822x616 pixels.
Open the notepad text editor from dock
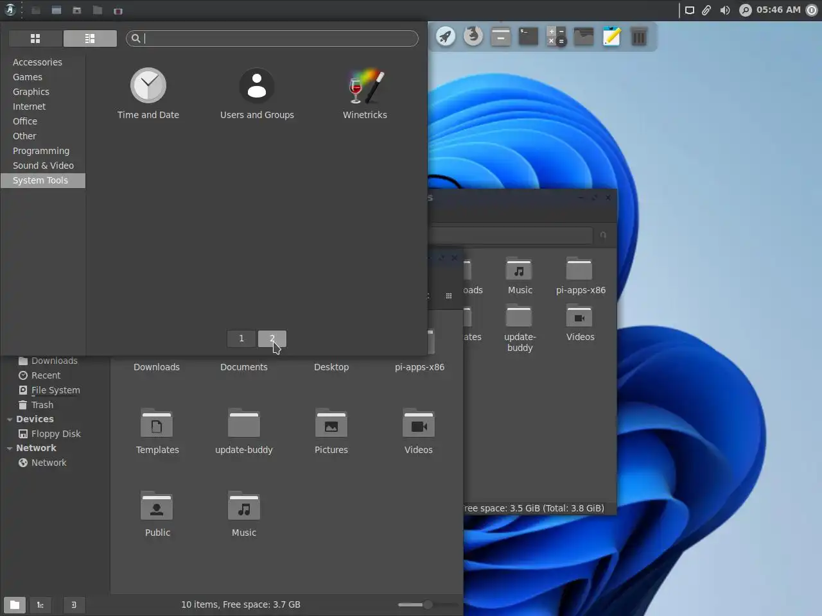coord(611,37)
